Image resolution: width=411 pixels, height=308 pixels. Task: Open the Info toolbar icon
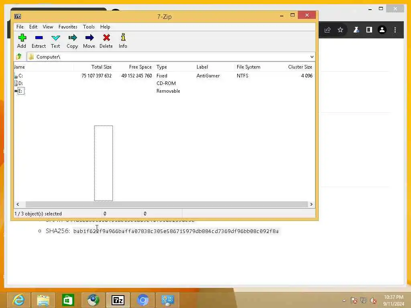pos(123,41)
